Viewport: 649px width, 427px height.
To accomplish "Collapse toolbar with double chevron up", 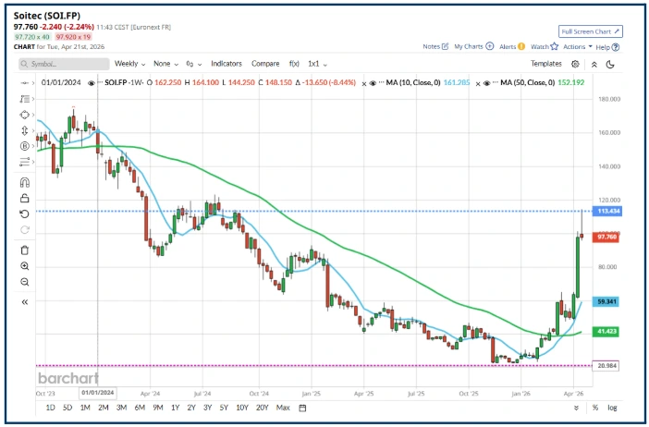I will pos(594,65).
